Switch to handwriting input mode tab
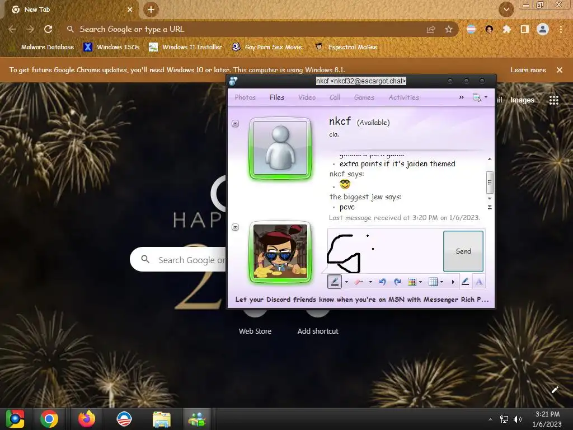 tap(465, 282)
